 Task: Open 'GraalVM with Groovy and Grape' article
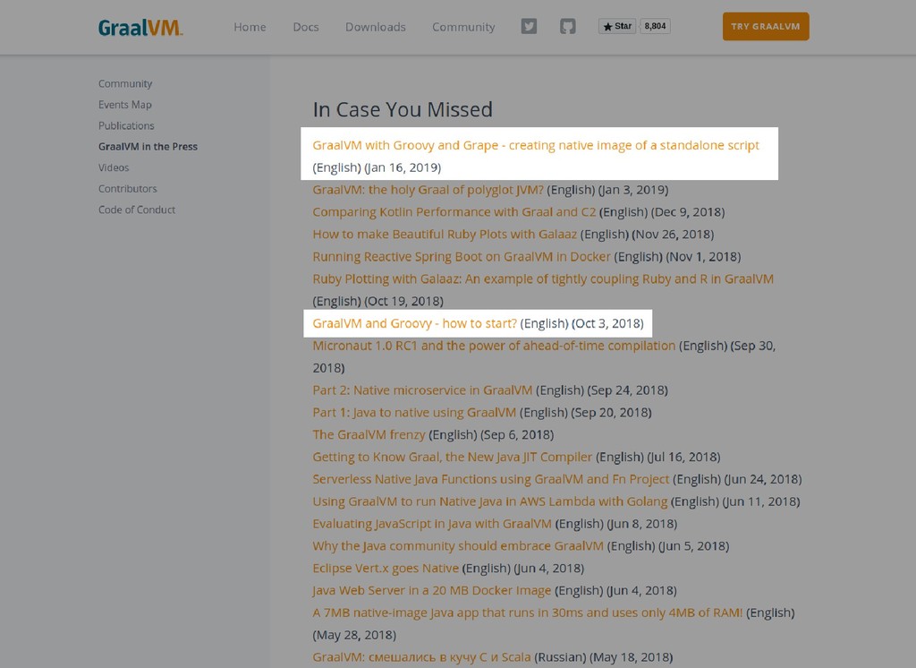pos(536,145)
